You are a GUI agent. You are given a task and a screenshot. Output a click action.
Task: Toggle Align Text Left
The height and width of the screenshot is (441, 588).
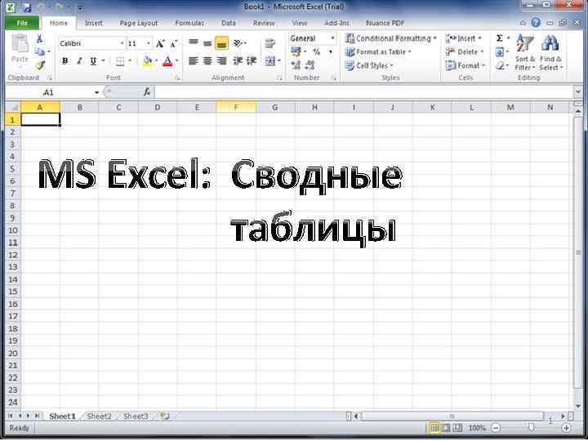tap(193, 60)
